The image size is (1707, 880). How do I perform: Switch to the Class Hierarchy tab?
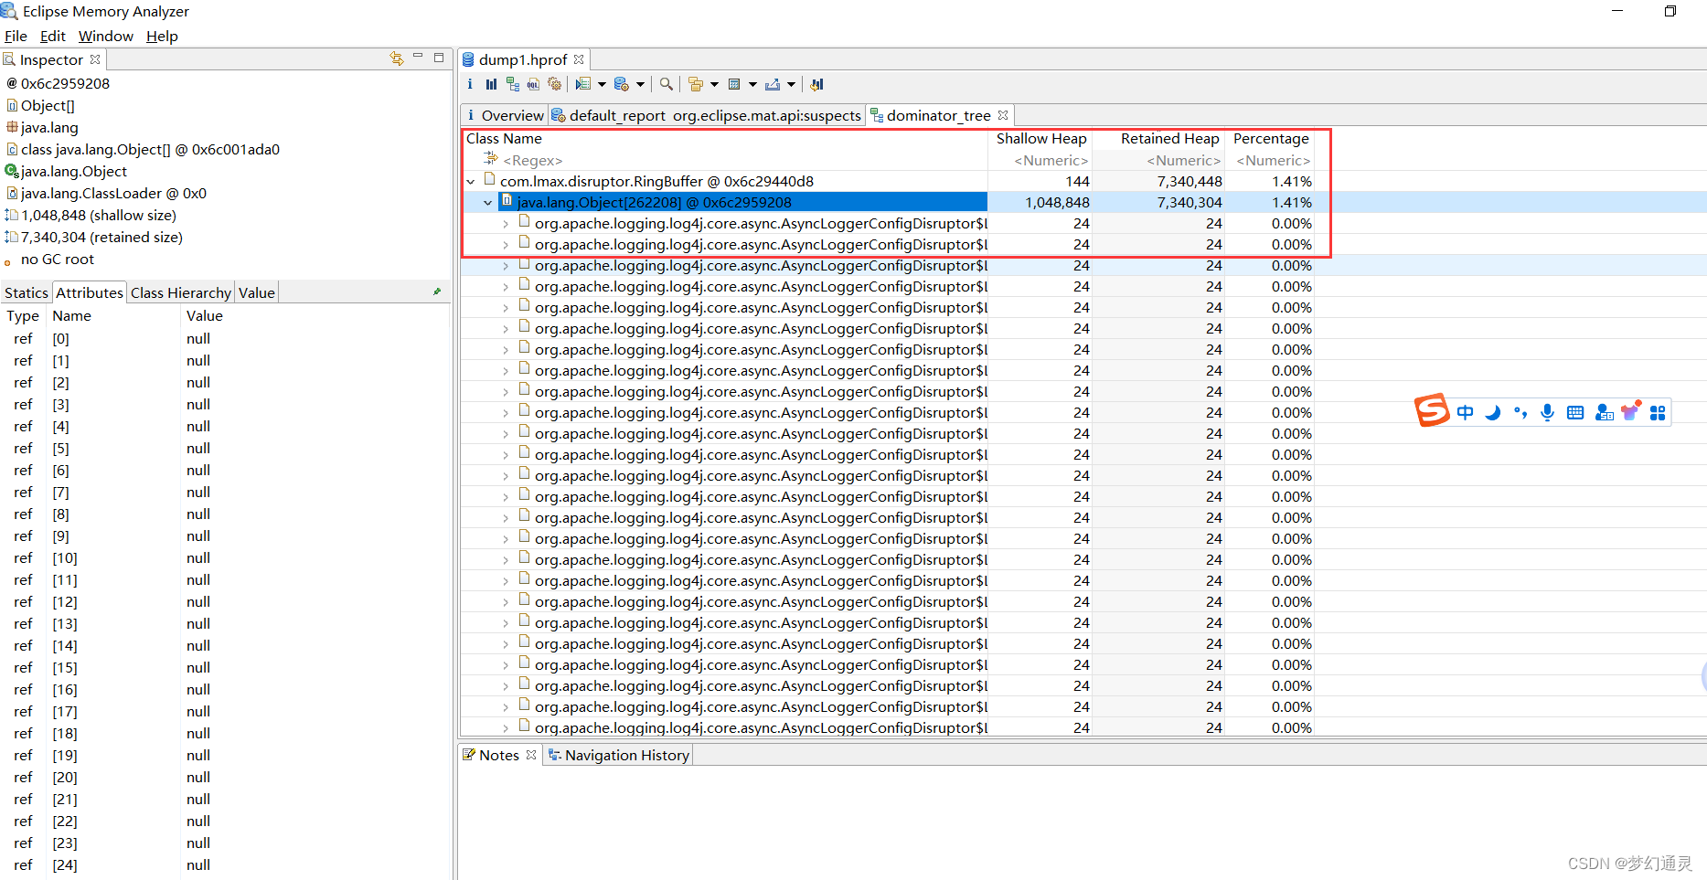point(180,292)
